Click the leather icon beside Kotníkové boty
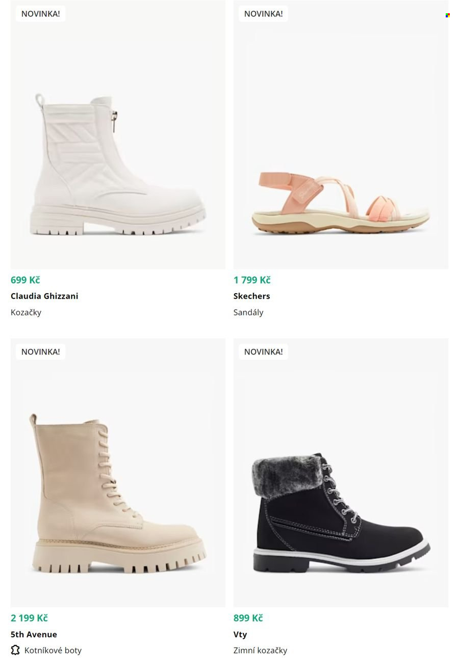 (x=15, y=650)
